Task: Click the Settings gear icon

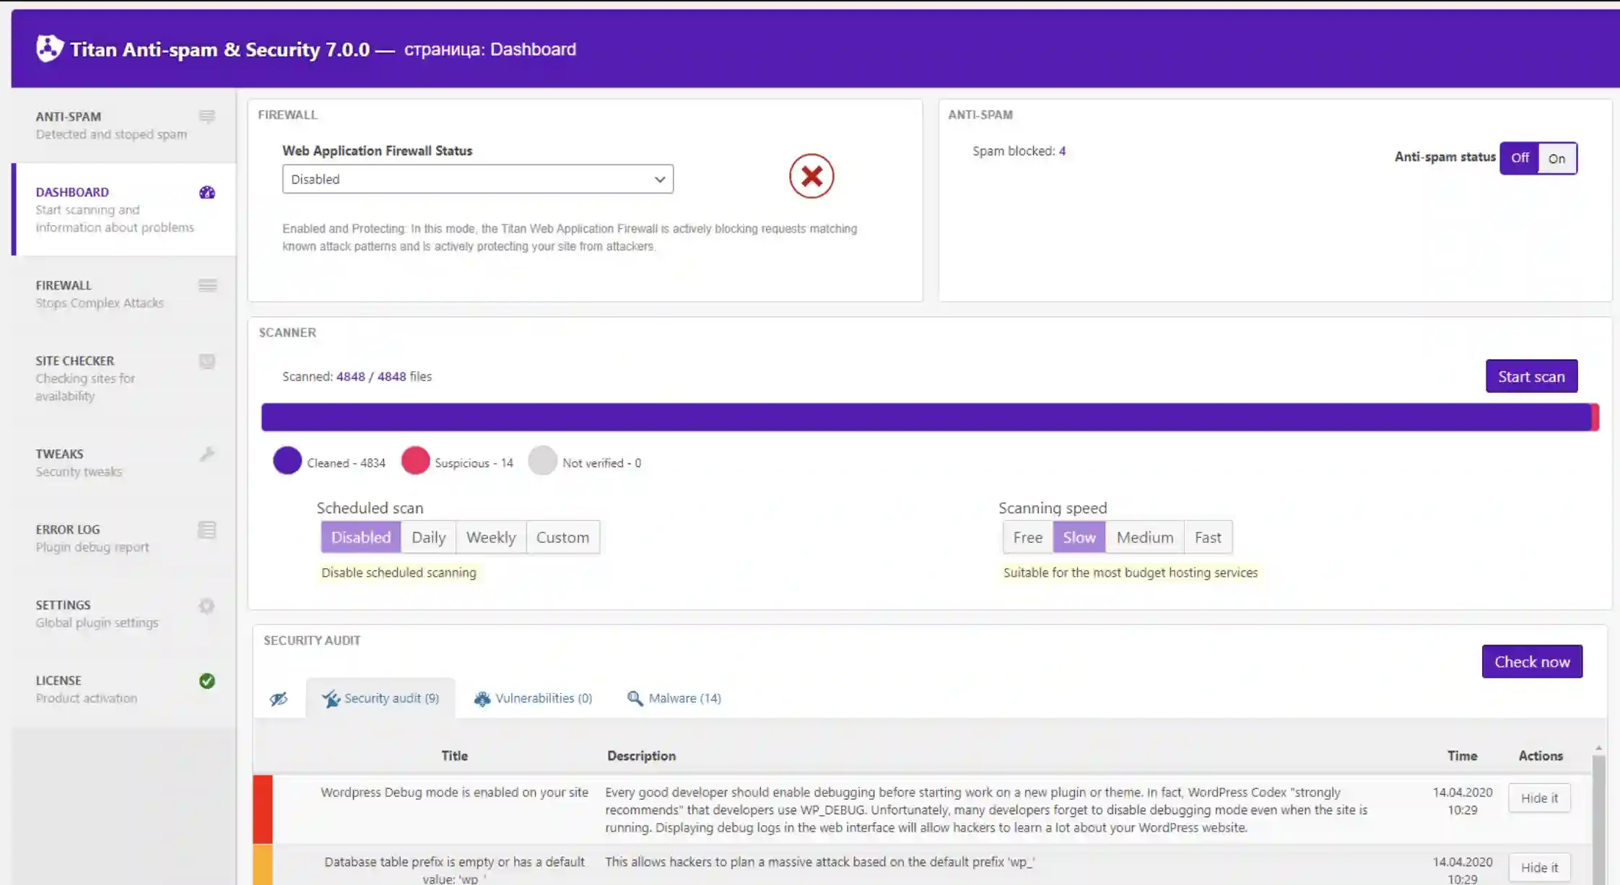Action: pyautogui.click(x=207, y=606)
